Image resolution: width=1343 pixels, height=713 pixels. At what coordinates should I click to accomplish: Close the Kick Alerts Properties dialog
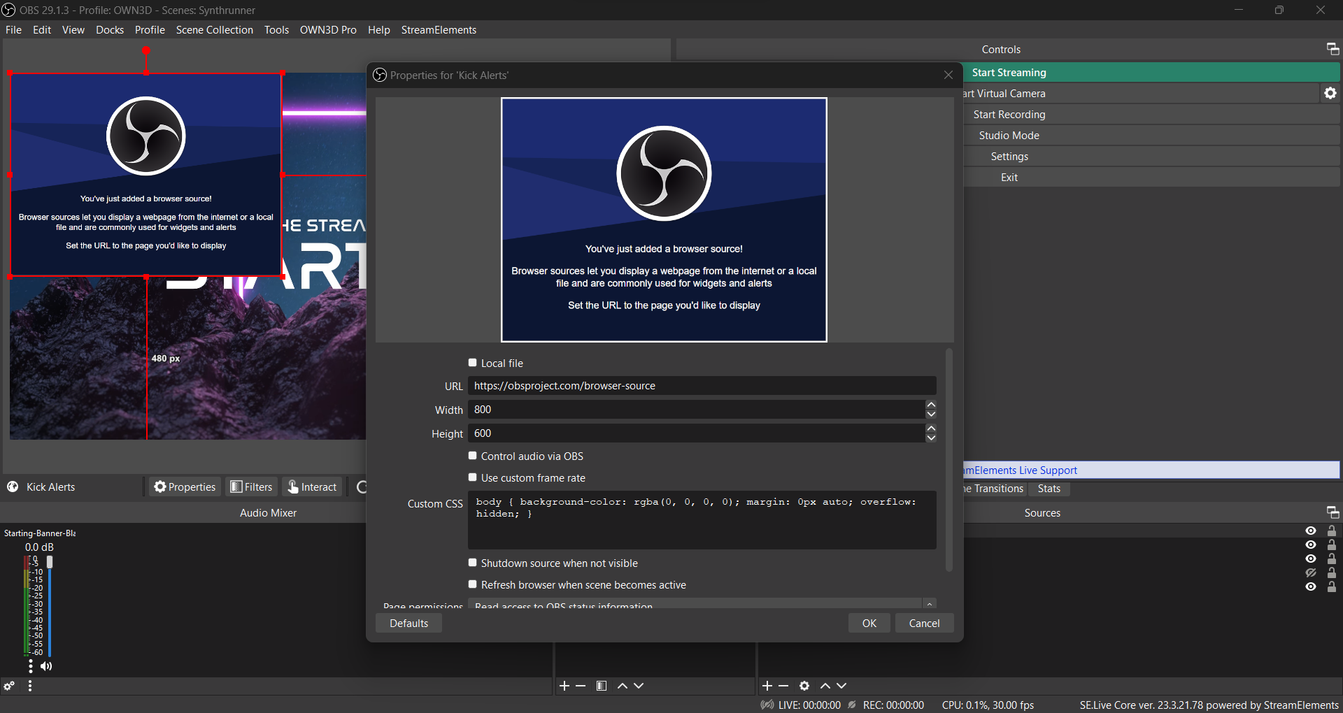click(948, 75)
